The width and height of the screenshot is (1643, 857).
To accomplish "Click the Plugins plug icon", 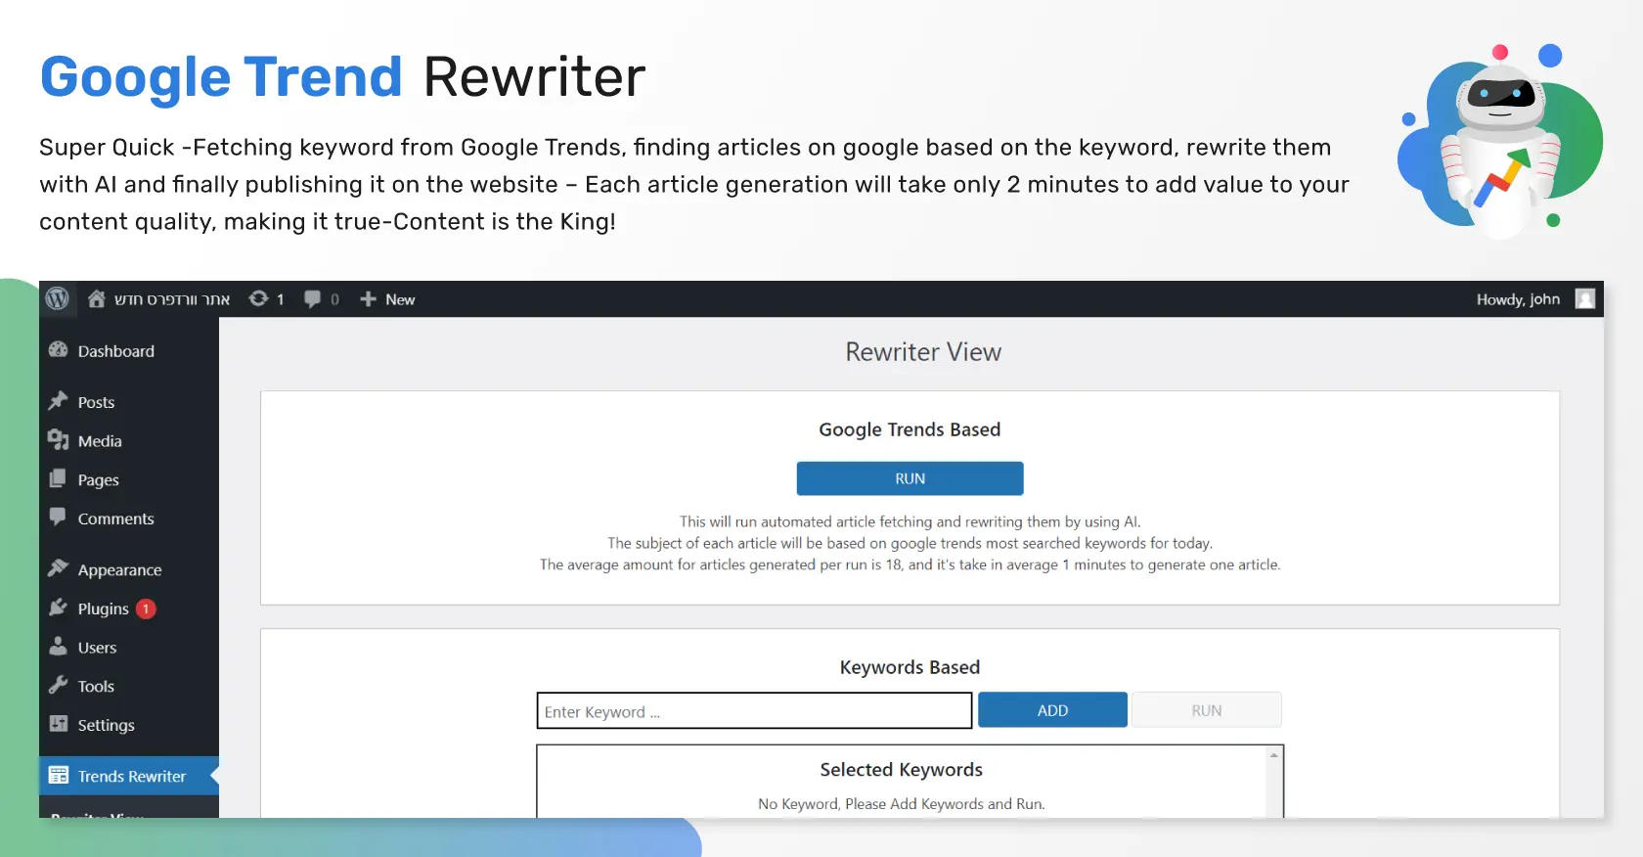I will click(x=59, y=608).
